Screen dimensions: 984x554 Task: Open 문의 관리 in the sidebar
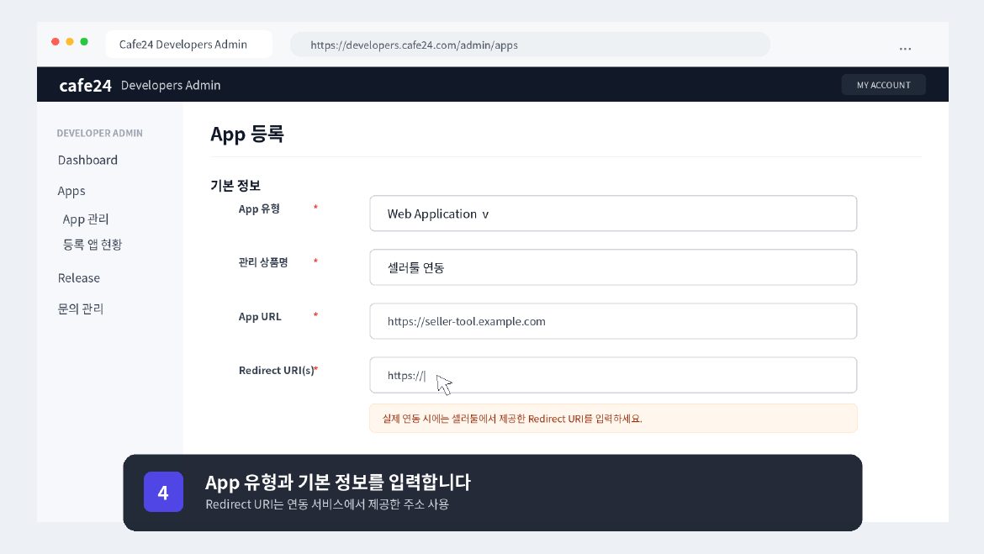(x=81, y=309)
